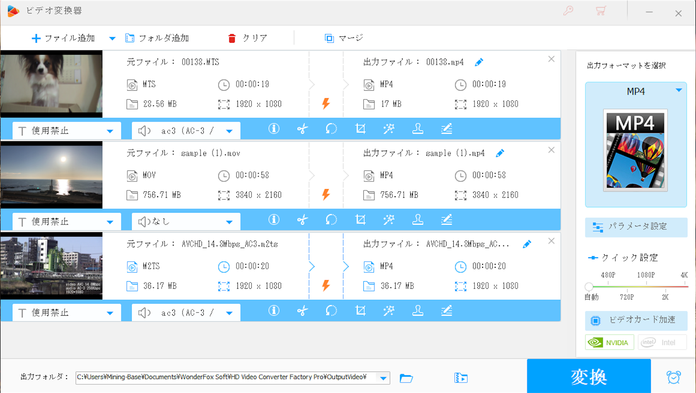Rotate the sample (1).mov clip

click(332, 220)
